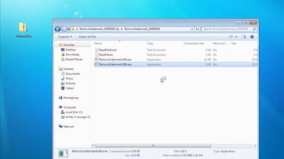
Task: Select Homegroup in the navigation pane
Action: pos(71,98)
